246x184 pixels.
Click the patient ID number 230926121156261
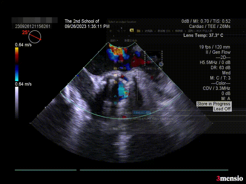click(32, 26)
